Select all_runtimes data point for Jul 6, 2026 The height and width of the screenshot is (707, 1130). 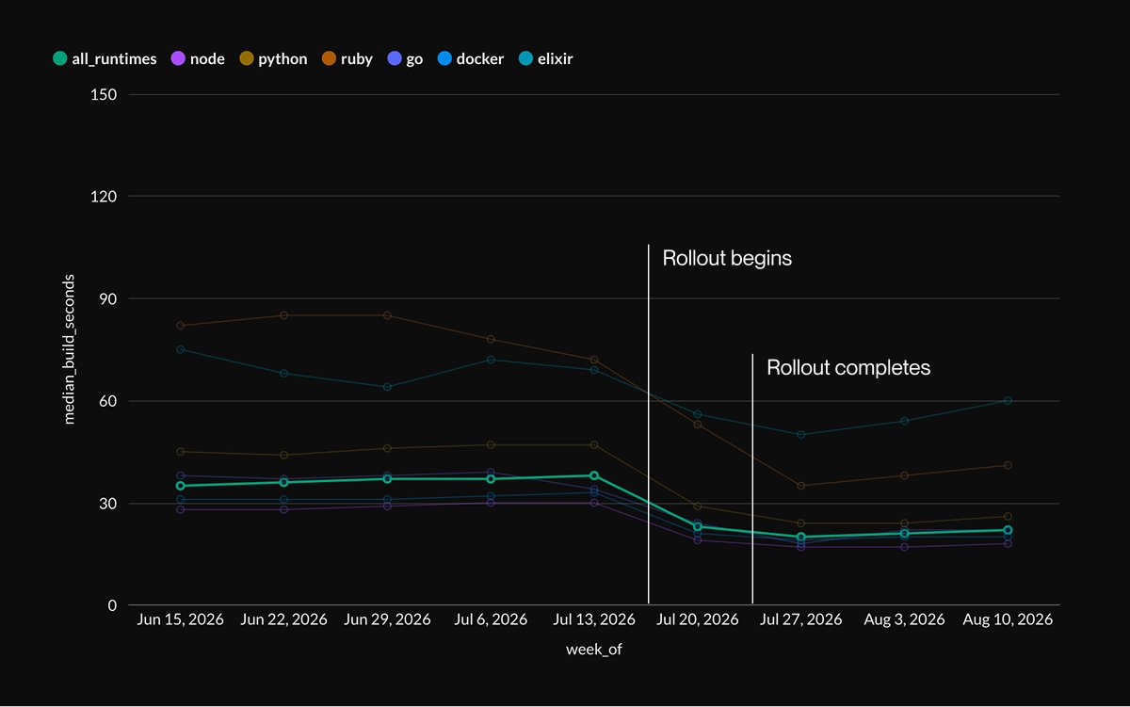[491, 479]
